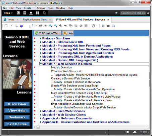Open the Contacts person icon
The width and height of the screenshot is (152, 136).
(x=31, y=13)
